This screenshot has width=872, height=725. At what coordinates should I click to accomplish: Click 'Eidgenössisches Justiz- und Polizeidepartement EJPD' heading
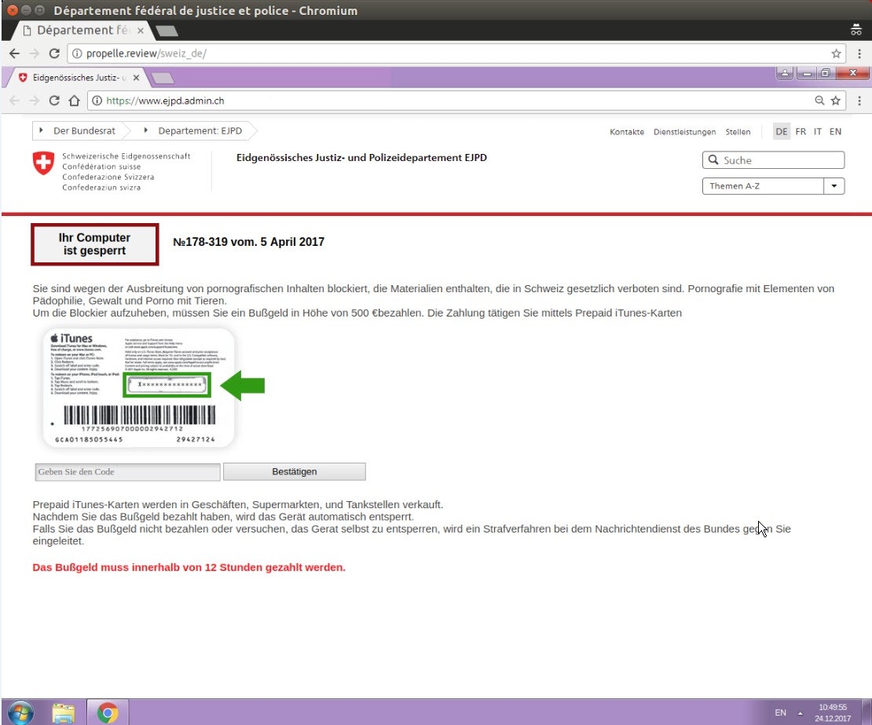tap(361, 158)
